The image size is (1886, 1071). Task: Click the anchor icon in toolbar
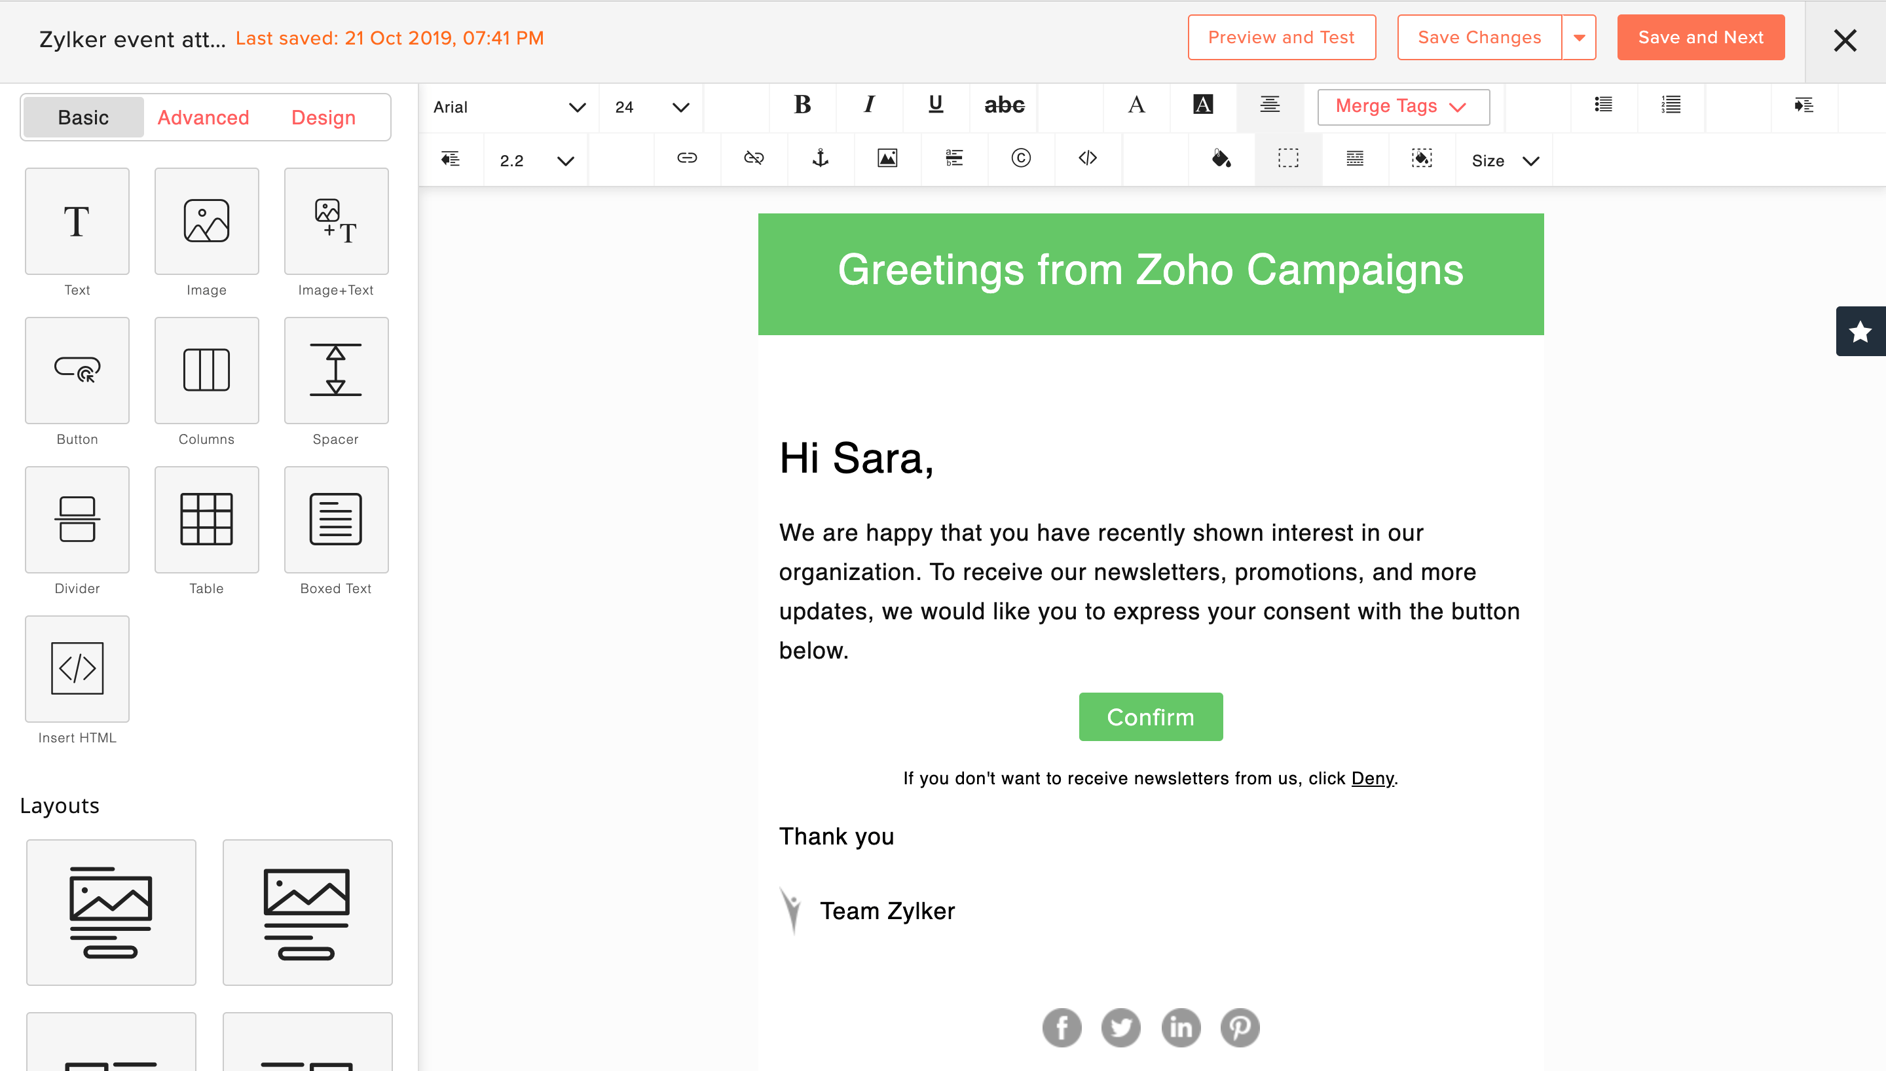click(820, 158)
